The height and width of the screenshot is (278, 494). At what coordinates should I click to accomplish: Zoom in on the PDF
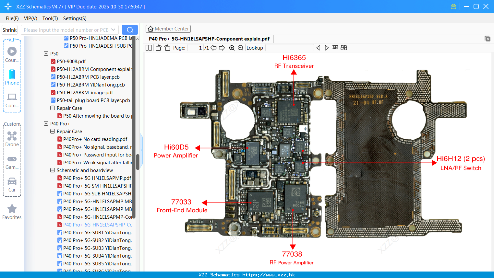(232, 48)
